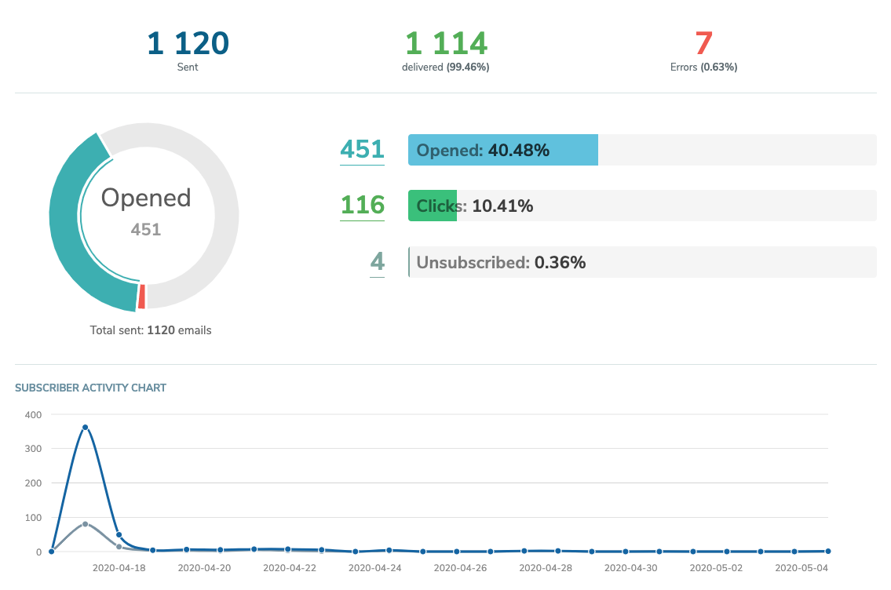Click the green Clicks progress bar
The height and width of the screenshot is (590, 891).
pyautogui.click(x=432, y=205)
